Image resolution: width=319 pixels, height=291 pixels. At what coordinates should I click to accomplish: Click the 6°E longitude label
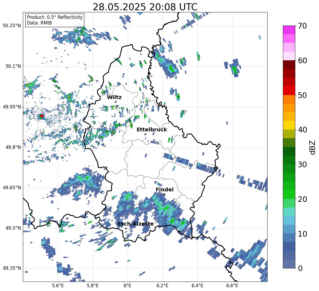[x=127, y=286]
